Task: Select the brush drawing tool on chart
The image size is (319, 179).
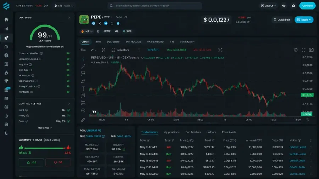Action: click(83, 81)
